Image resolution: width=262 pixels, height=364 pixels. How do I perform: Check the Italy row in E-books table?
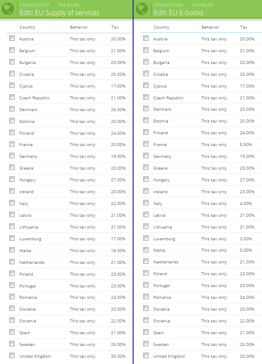(x=146, y=203)
